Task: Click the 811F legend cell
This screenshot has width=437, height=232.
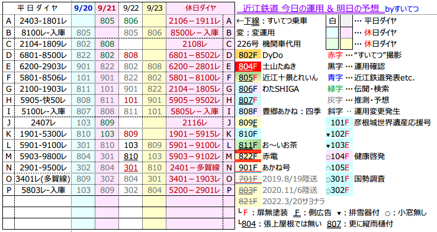Action: tap(248, 145)
